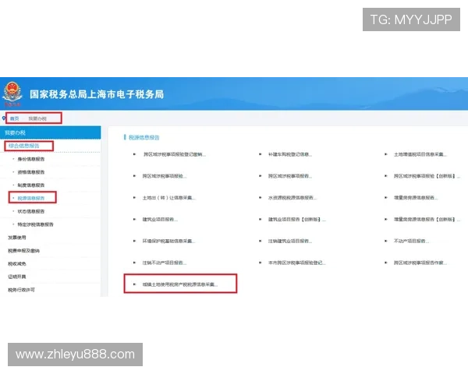Click 我要办税 in the breadcrumb
This screenshot has width=468, height=374.
coord(37,118)
